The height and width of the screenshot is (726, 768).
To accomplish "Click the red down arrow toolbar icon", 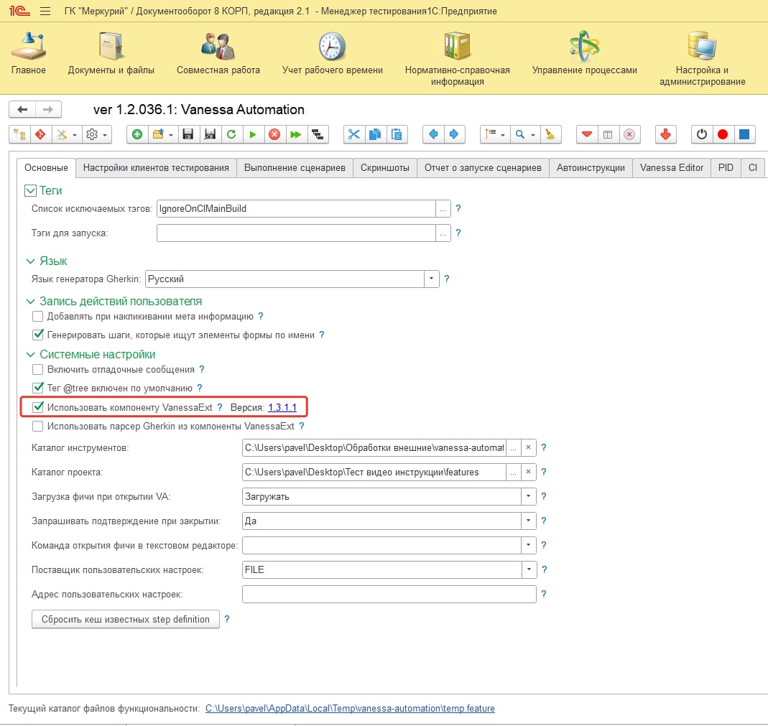I will 665,134.
